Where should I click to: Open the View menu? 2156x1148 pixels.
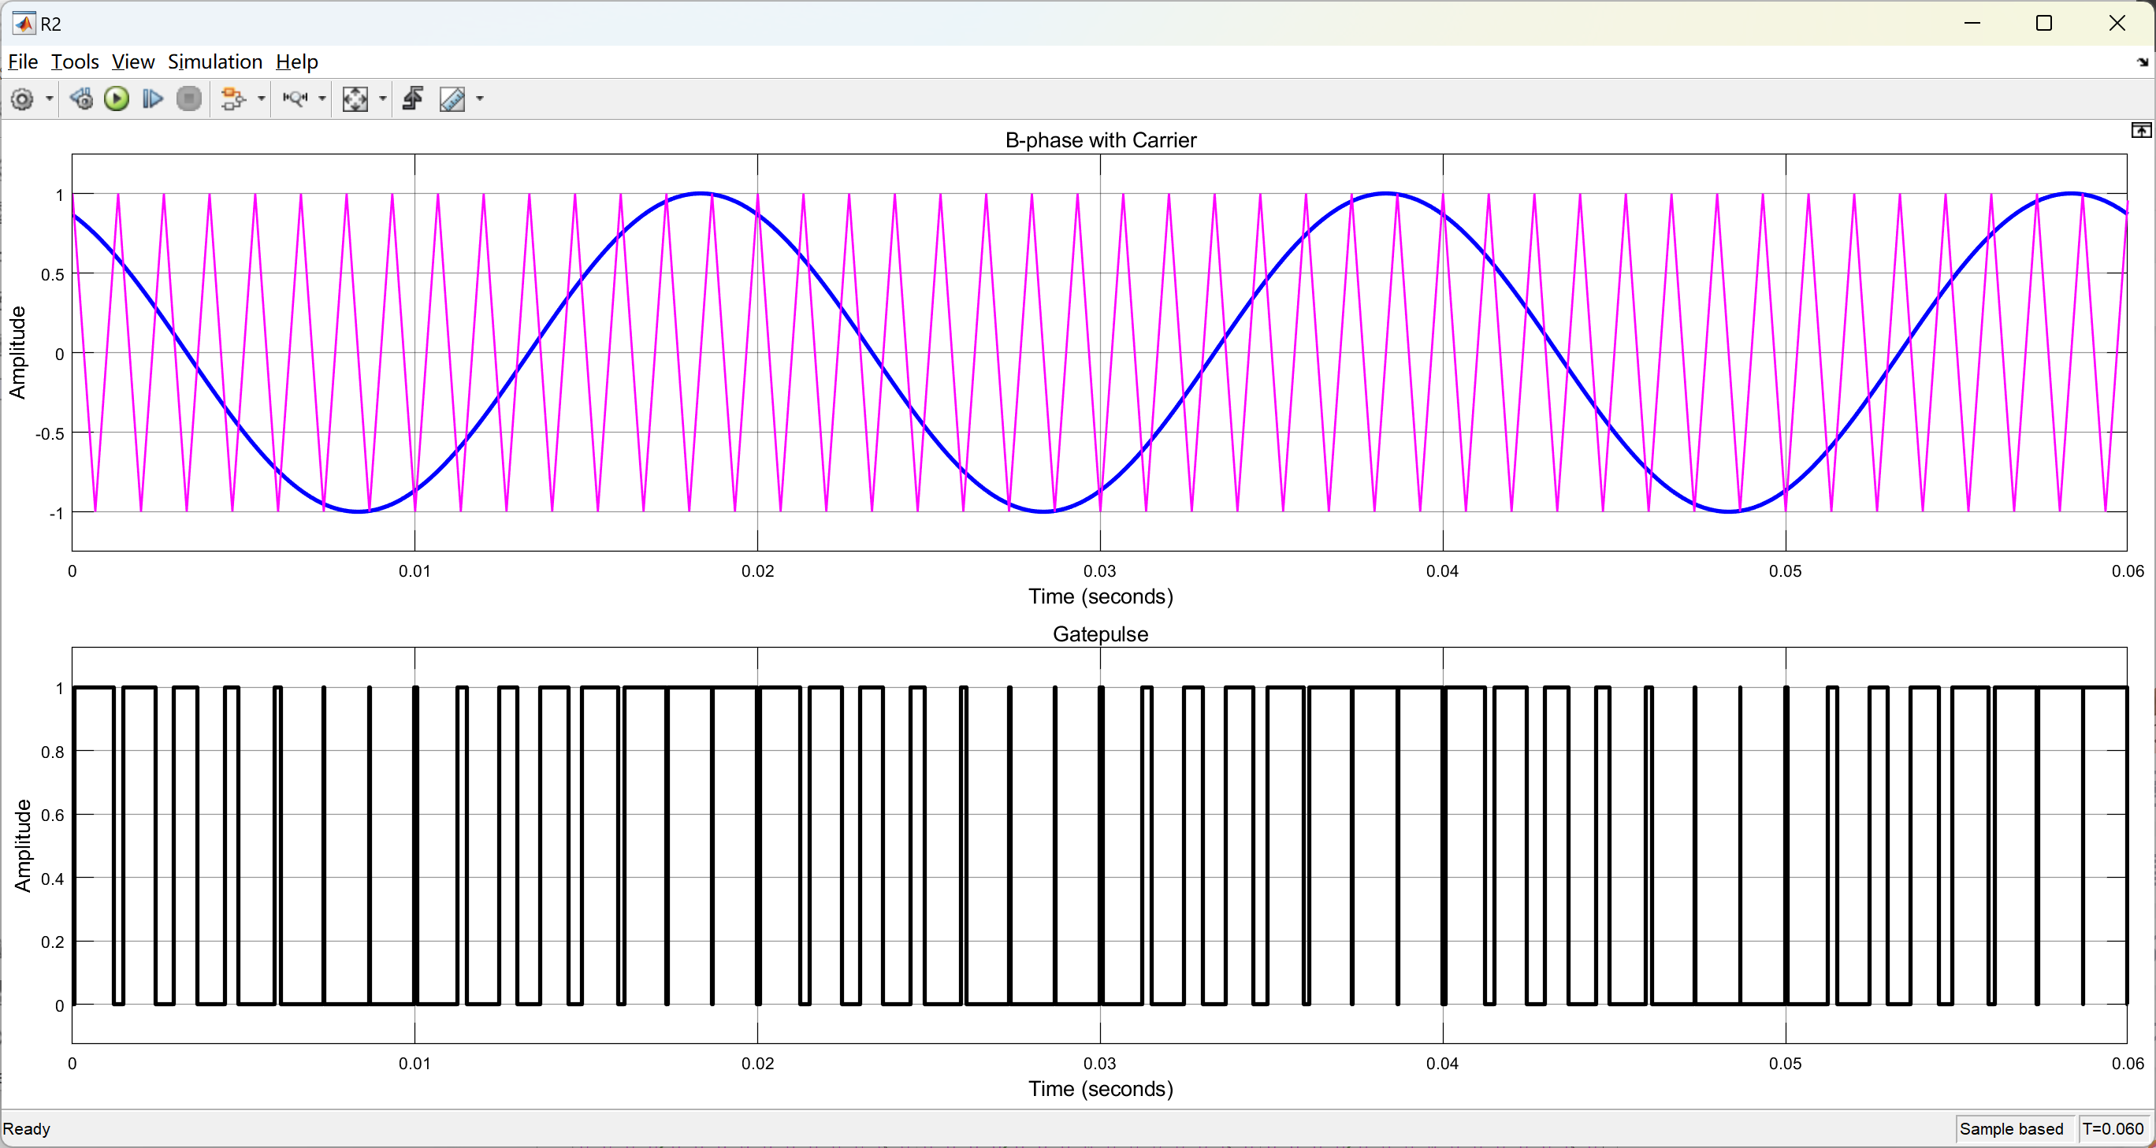132,62
